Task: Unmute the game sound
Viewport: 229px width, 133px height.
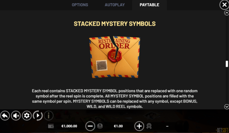Action: (x=16, y=116)
